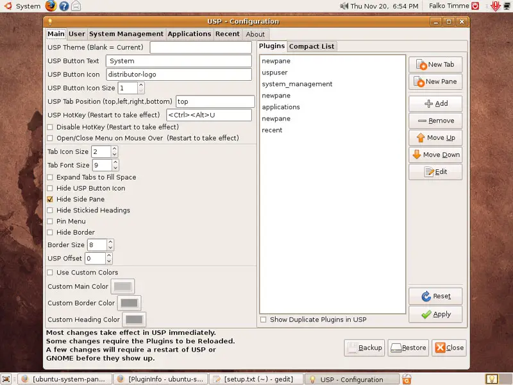Switch to the setup.txt gedit taskbar window
The width and height of the screenshot is (513, 385).
pyautogui.click(x=256, y=379)
